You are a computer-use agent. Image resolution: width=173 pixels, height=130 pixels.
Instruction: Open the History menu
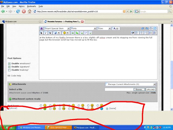pyautogui.click(x=22, y=6)
